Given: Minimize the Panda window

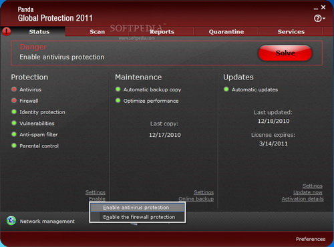Looking at the screenshot, I should [x=316, y=9].
